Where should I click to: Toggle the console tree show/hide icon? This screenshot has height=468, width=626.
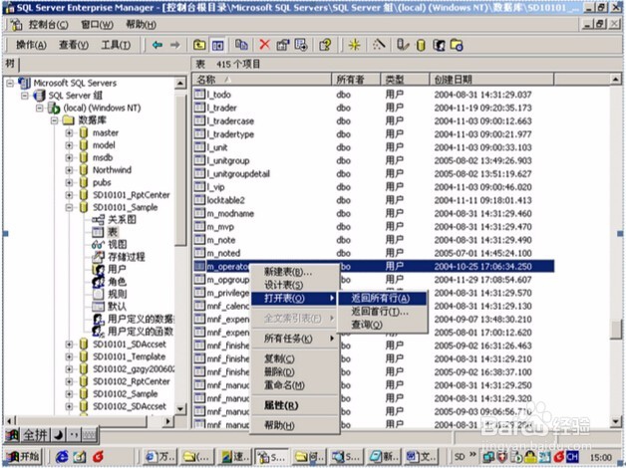tap(217, 45)
